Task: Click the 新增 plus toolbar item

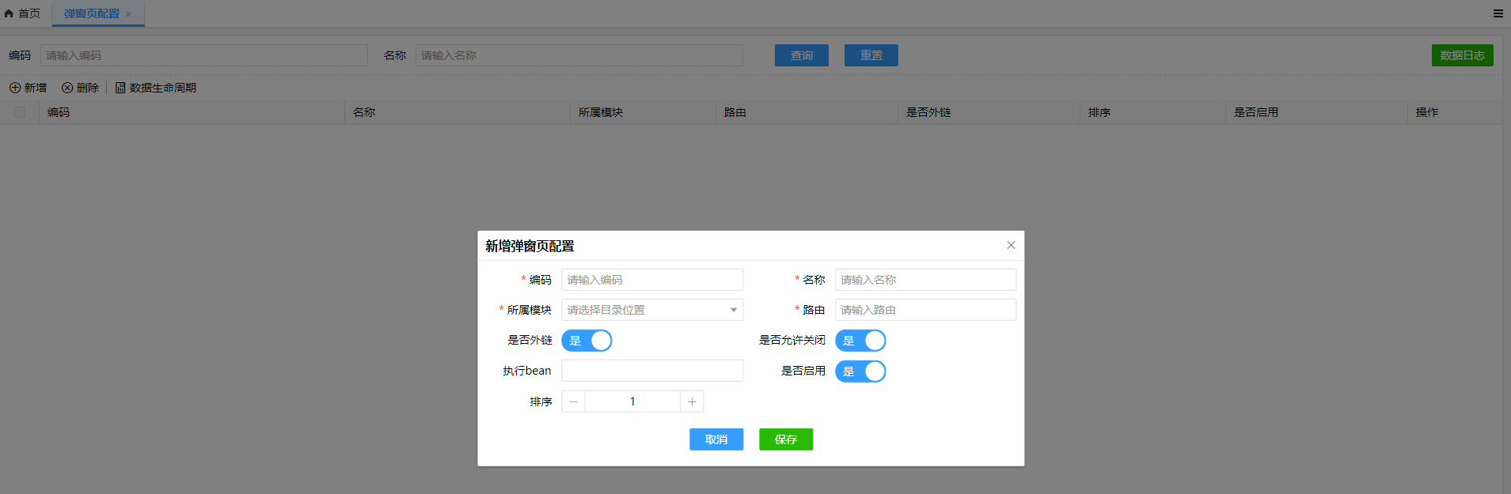Action: click(28, 88)
